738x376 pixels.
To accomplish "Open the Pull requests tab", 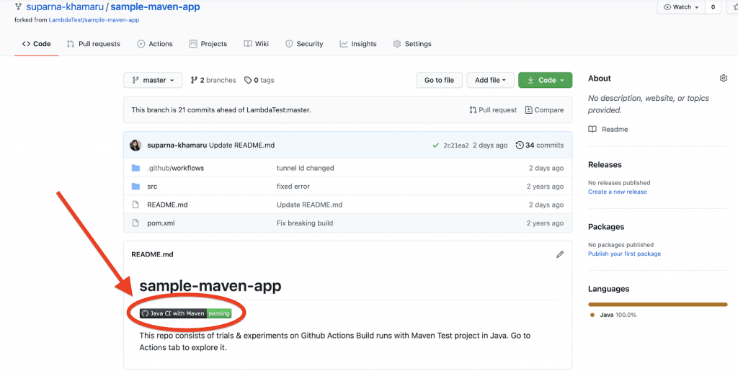I will [x=93, y=44].
